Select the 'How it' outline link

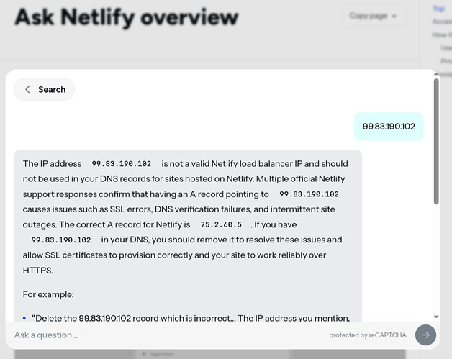441,35
